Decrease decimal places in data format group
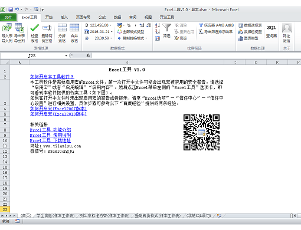 click(x=149, y=25)
